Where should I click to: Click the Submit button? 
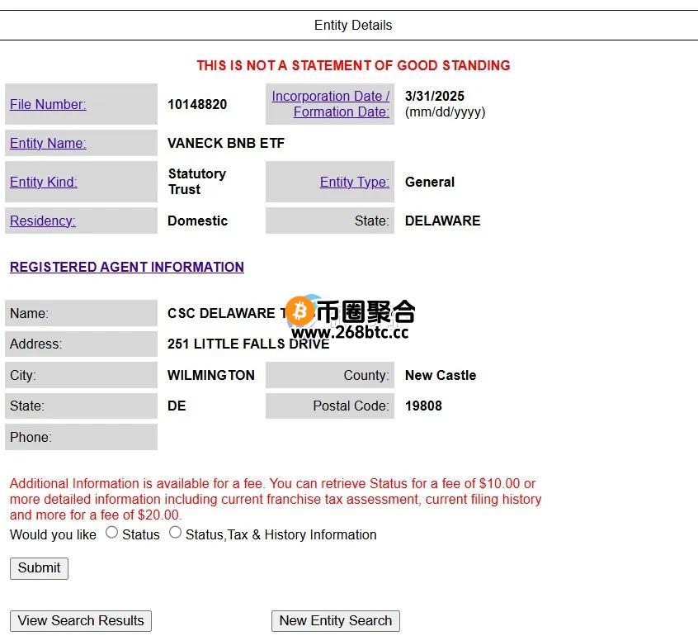(x=39, y=568)
